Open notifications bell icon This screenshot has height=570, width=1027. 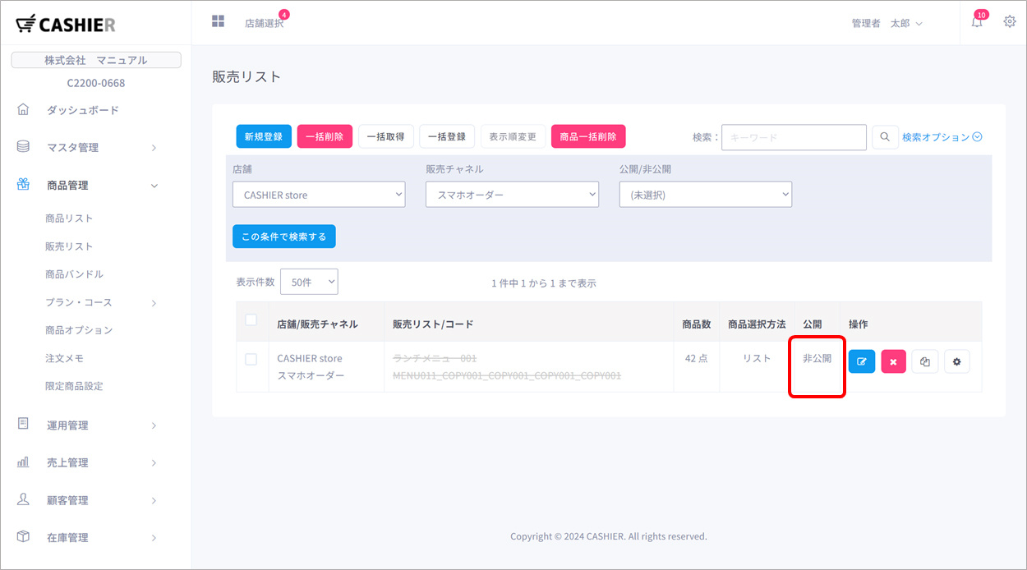977,22
